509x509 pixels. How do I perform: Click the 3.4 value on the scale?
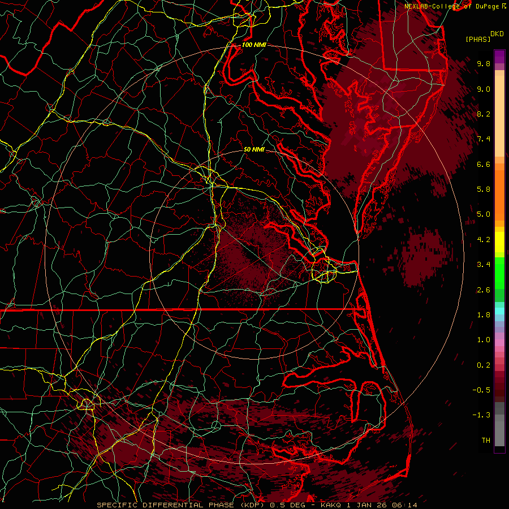[x=484, y=265]
